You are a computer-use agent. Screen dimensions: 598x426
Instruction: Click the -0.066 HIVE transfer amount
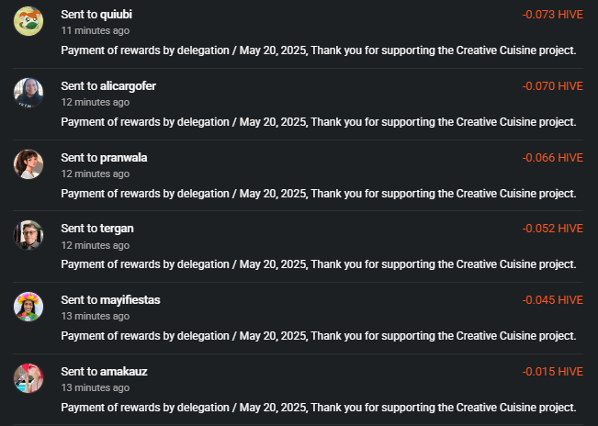pos(553,158)
